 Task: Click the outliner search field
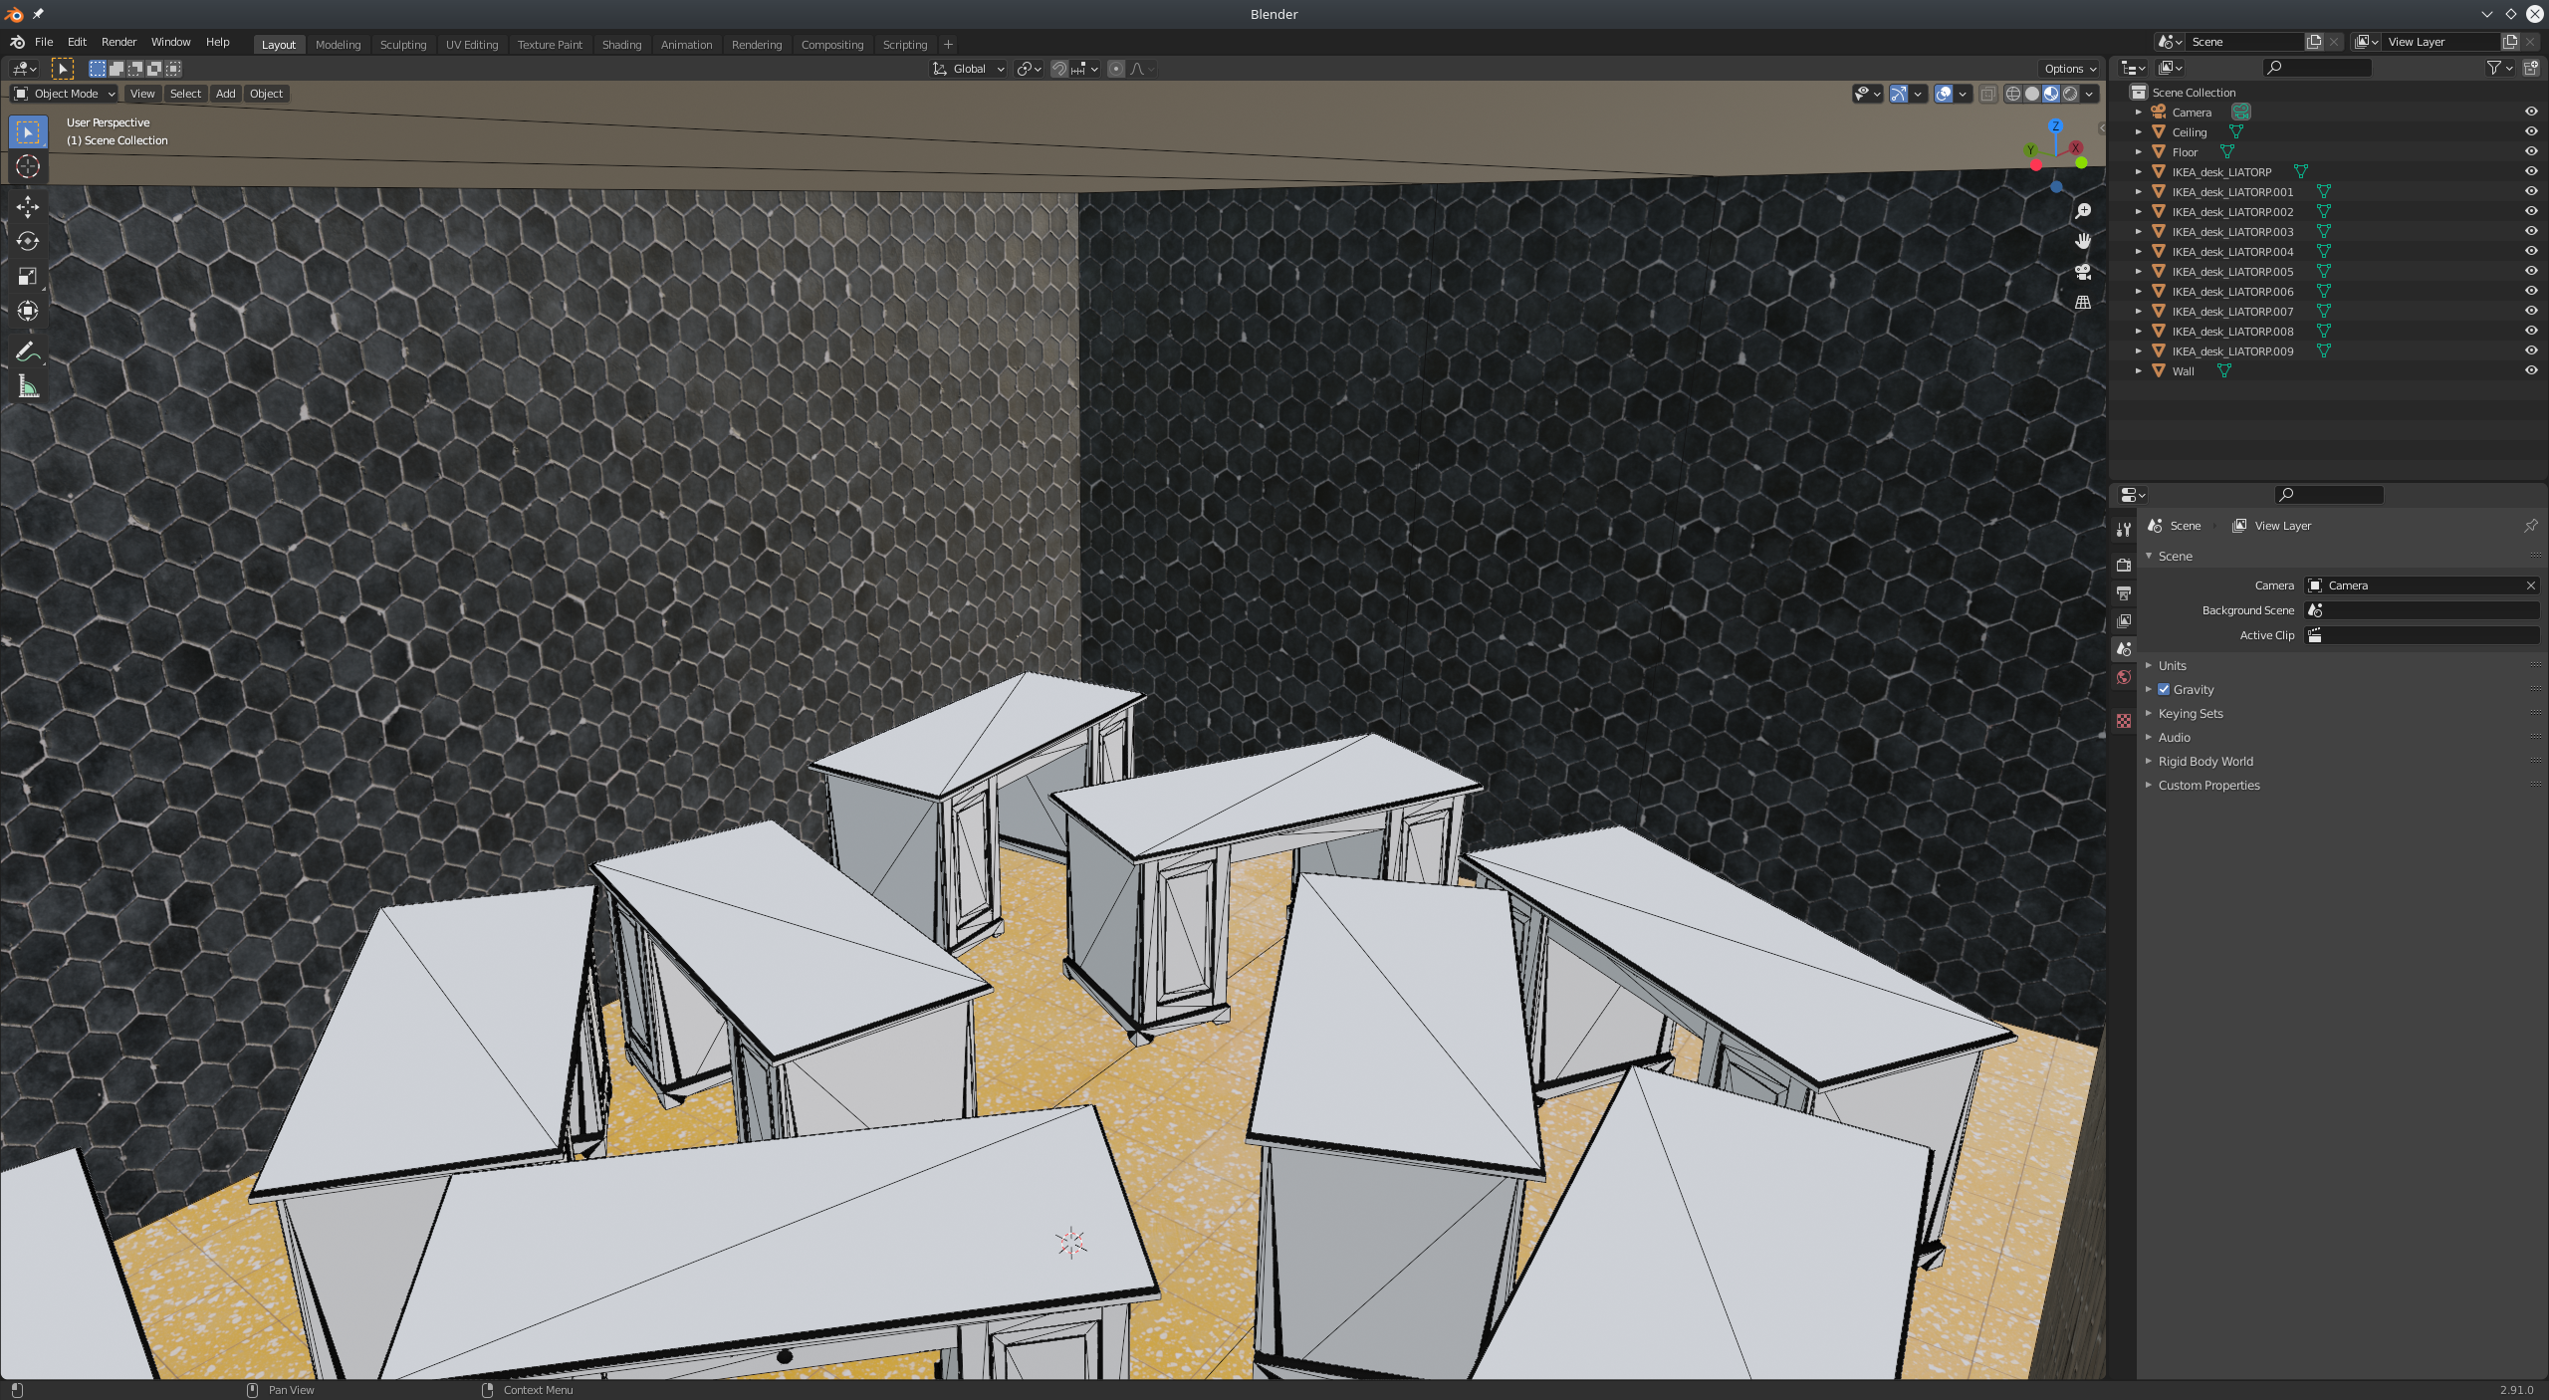pyautogui.click(x=2317, y=68)
